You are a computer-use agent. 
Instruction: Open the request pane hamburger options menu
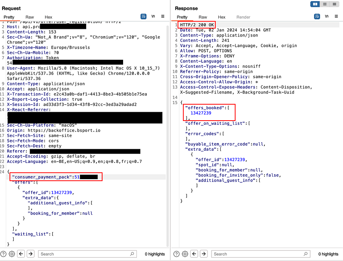point(163,17)
